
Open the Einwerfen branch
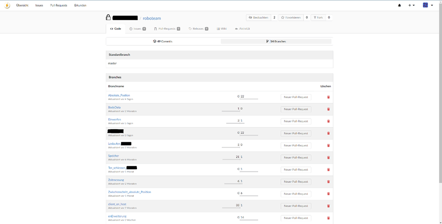click(115, 119)
